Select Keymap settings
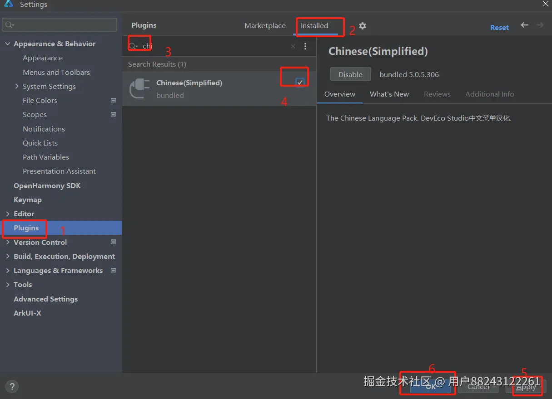Image resolution: width=552 pixels, height=399 pixels. pyautogui.click(x=27, y=199)
